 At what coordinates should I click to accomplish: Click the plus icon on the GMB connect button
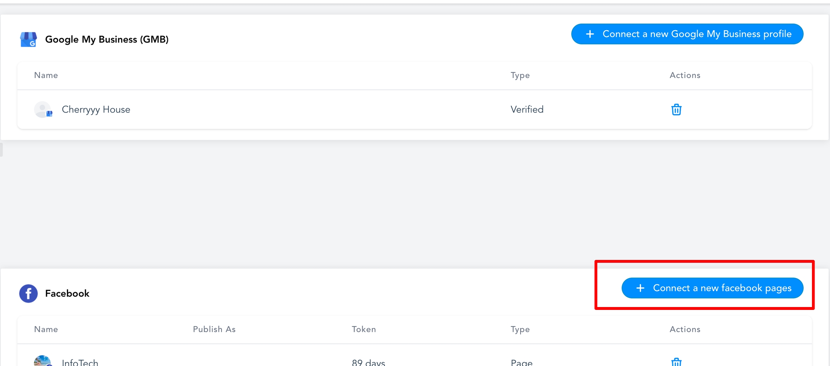click(590, 34)
